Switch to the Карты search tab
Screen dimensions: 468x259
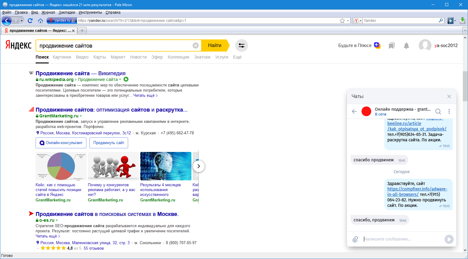pyautogui.click(x=100, y=57)
